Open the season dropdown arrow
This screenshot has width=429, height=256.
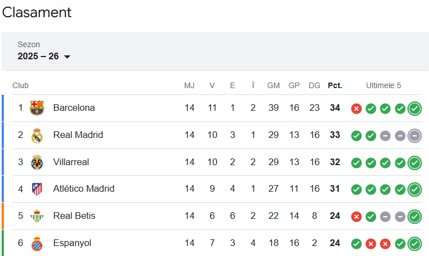[67, 57]
